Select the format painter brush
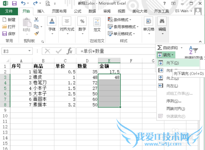Screen dimensions: 205x150 tap(36, 34)
